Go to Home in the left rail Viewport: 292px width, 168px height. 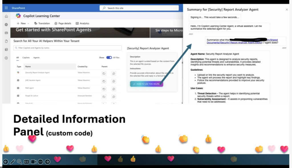pyautogui.click(x=6, y=16)
